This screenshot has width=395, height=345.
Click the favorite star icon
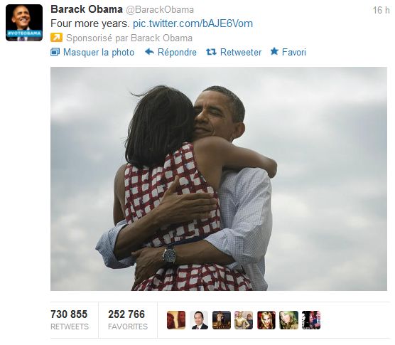[x=274, y=51]
